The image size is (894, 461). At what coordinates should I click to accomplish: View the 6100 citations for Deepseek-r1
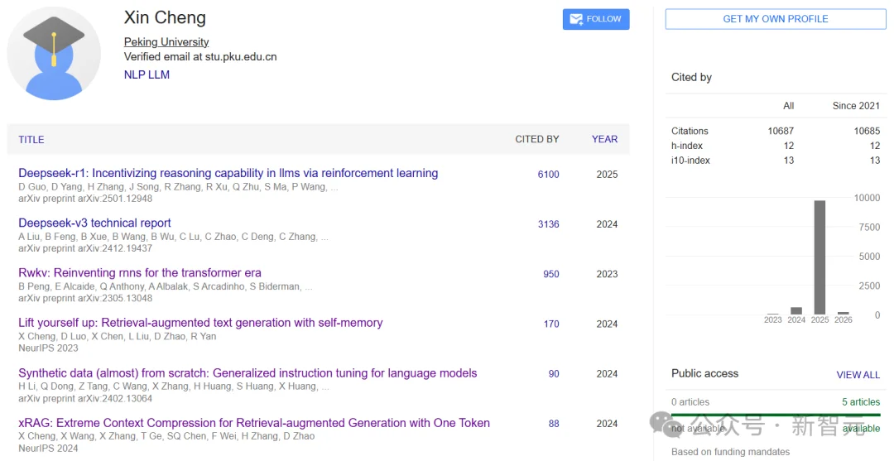point(548,175)
